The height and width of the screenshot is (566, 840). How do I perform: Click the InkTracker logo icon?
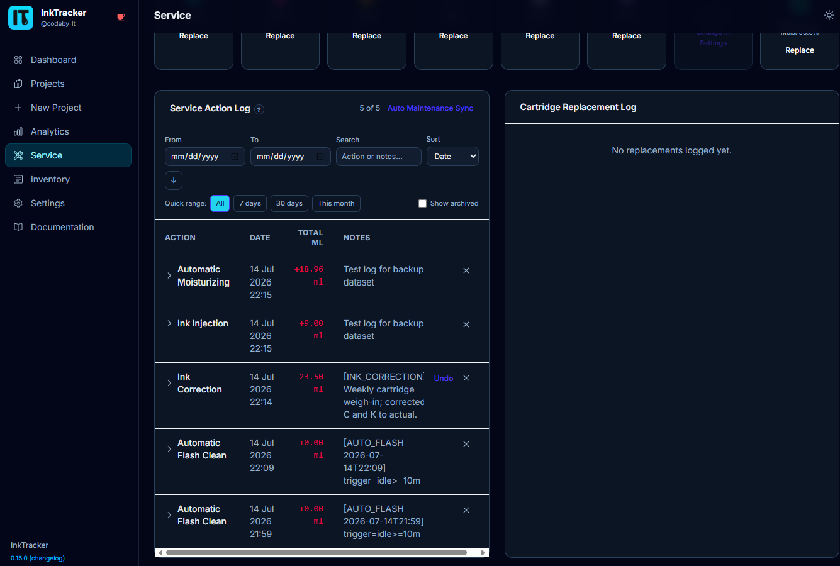coord(21,18)
